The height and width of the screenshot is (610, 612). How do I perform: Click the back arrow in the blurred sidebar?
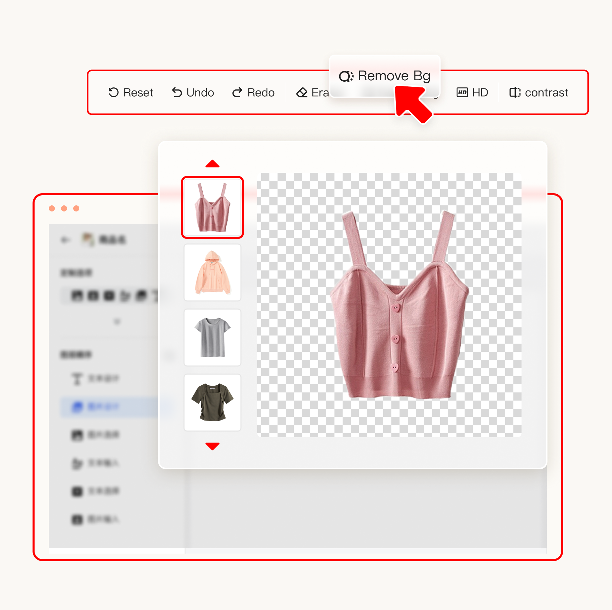click(65, 240)
